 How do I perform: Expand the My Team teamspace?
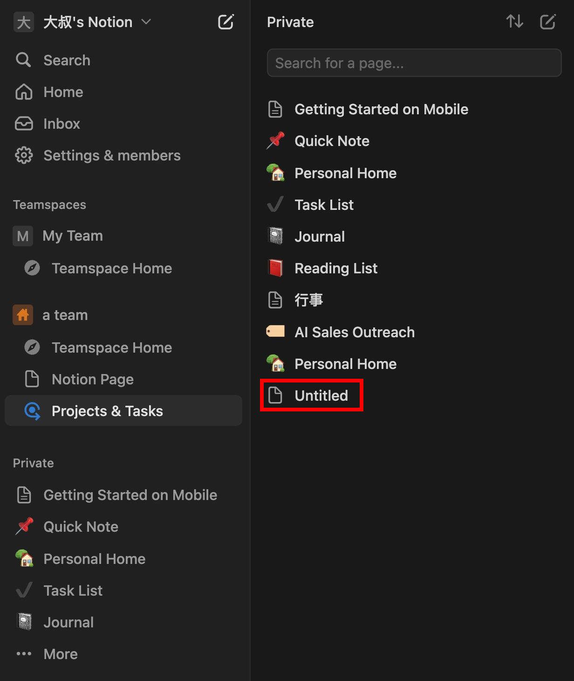click(x=72, y=236)
